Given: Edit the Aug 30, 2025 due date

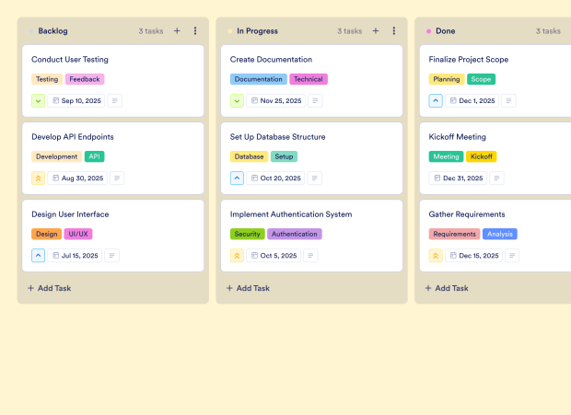Looking at the screenshot, I should click(x=77, y=179).
